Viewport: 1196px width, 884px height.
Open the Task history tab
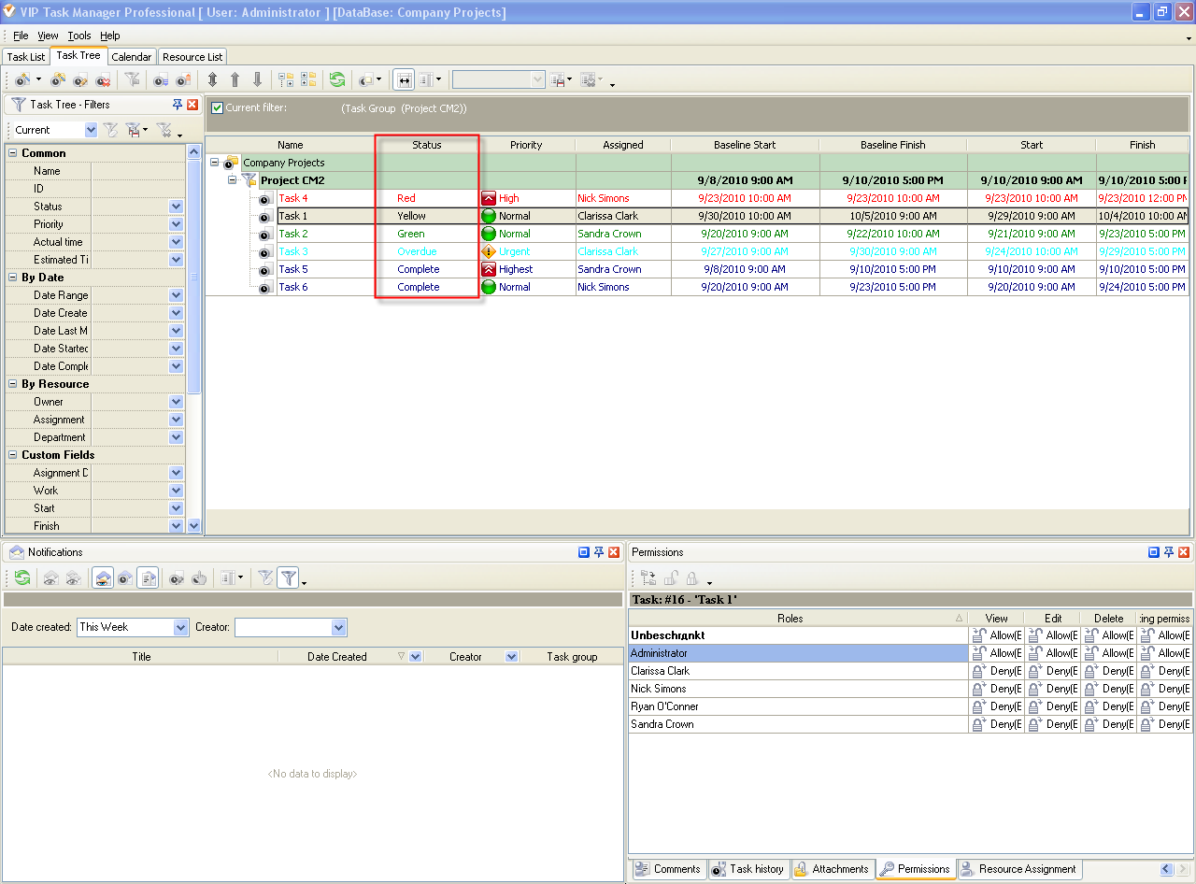747,869
